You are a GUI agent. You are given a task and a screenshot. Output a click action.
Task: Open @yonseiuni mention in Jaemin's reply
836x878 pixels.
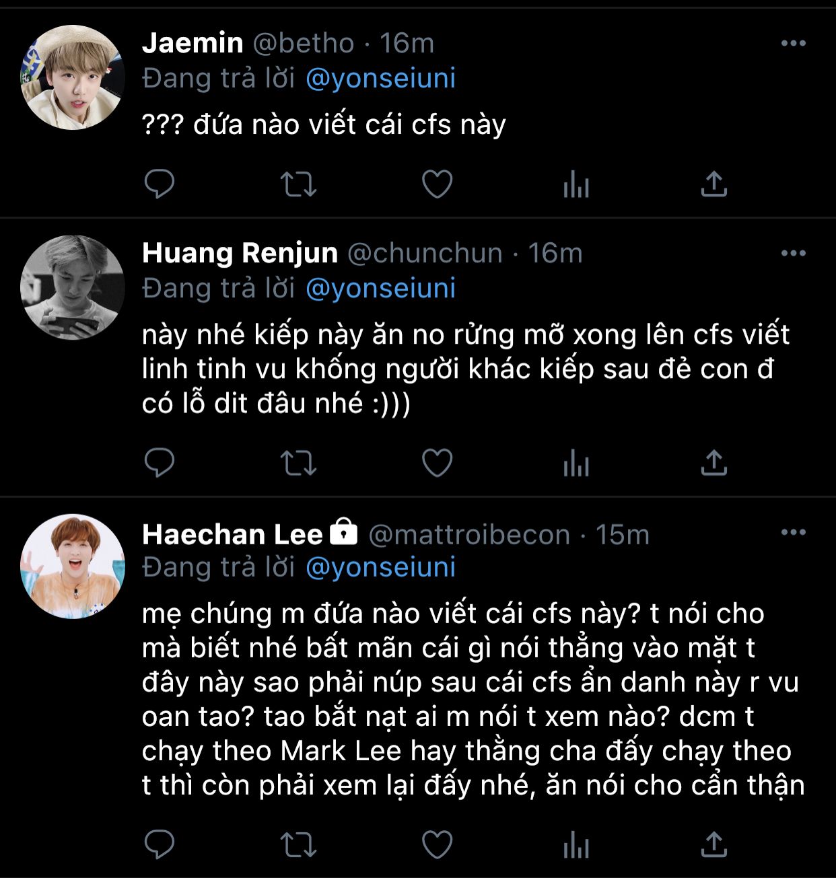coord(380,79)
